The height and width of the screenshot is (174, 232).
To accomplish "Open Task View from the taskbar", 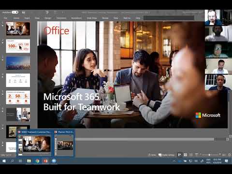I will click(x=20, y=161).
